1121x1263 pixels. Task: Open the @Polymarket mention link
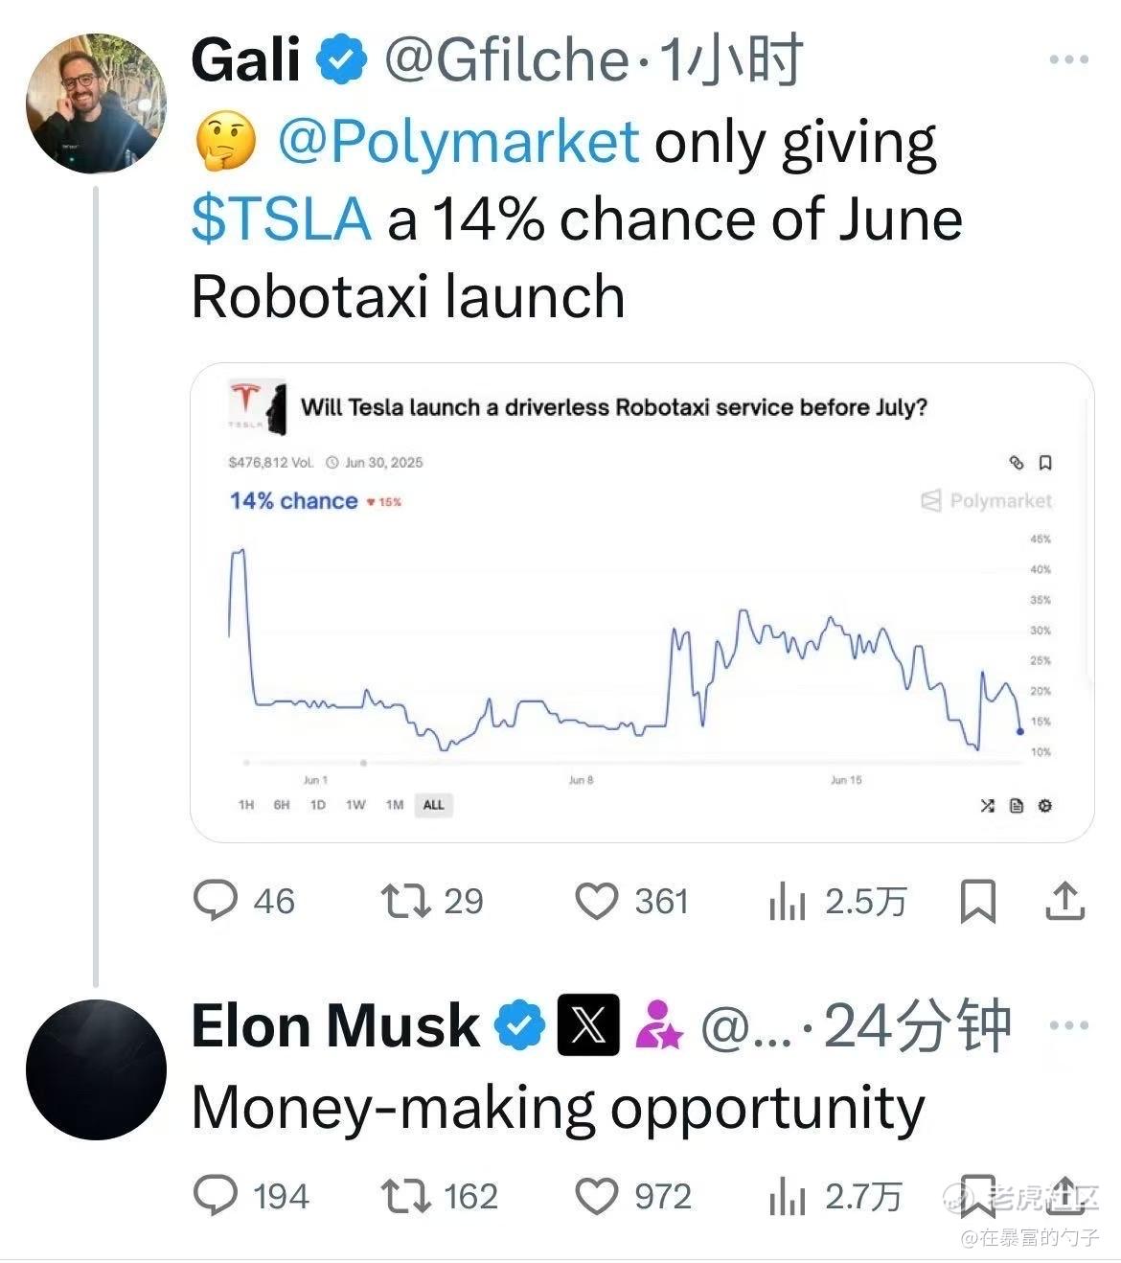[458, 143]
